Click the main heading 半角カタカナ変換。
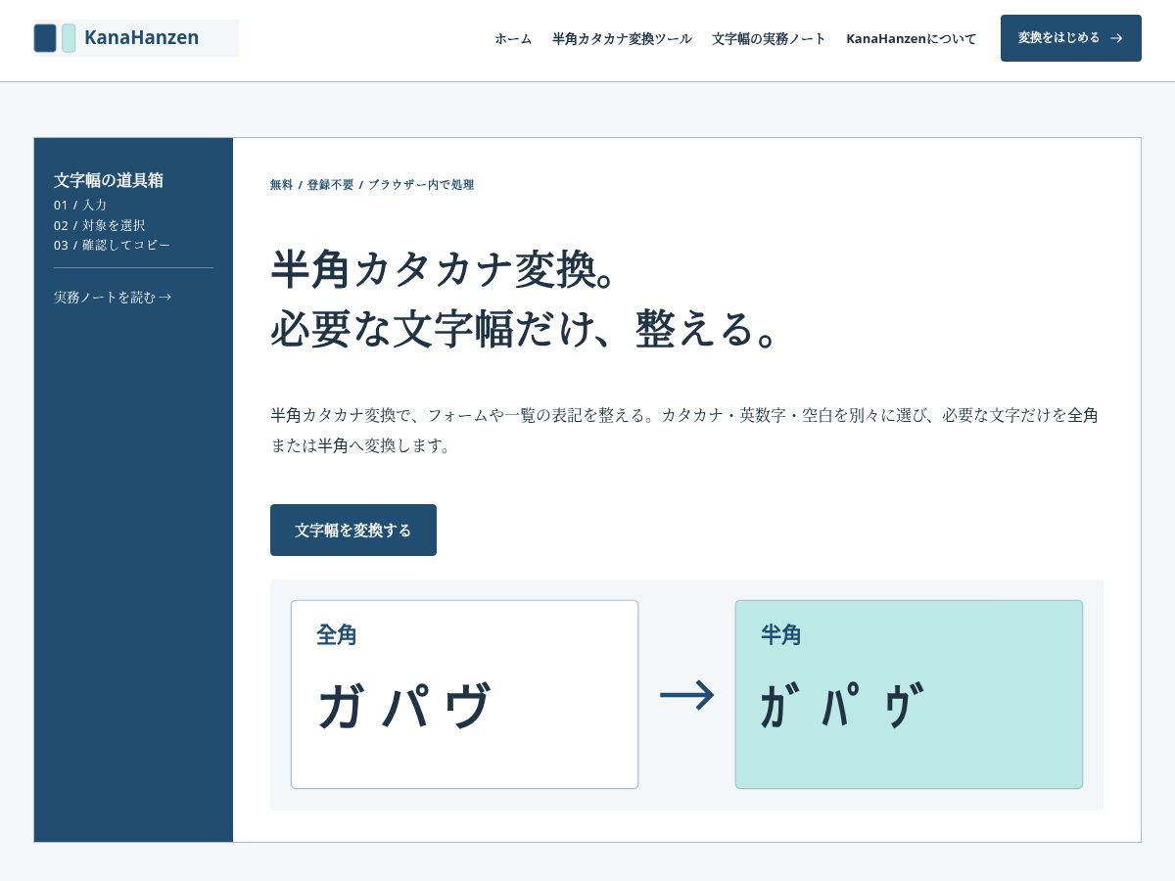 coord(446,269)
